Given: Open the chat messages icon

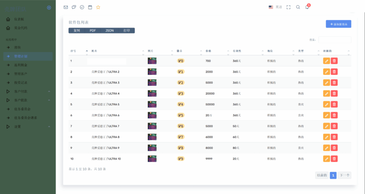Looking at the screenshot, I should coord(74,7).
